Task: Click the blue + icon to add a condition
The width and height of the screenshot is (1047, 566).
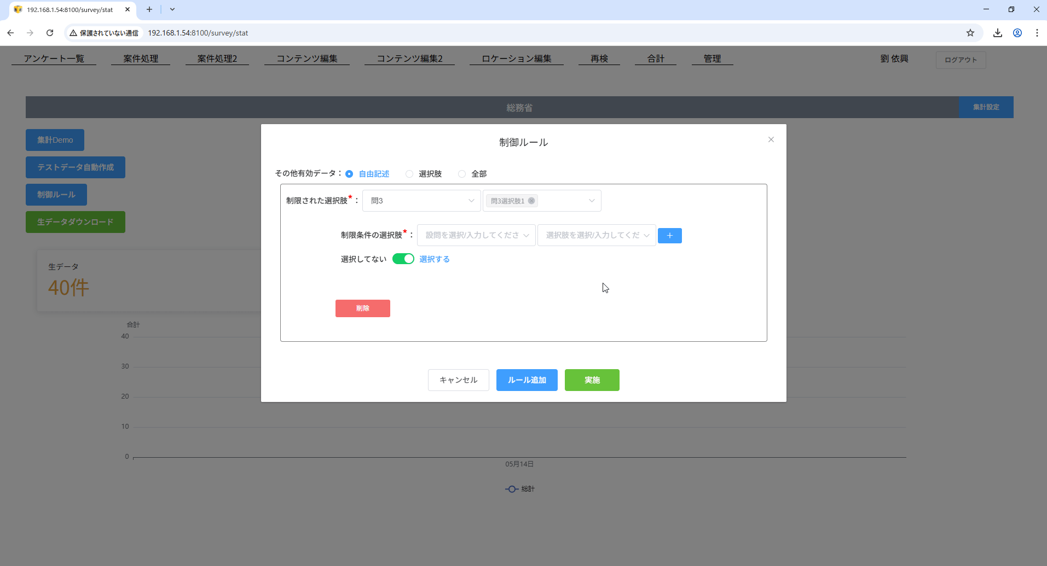Action: tap(669, 235)
